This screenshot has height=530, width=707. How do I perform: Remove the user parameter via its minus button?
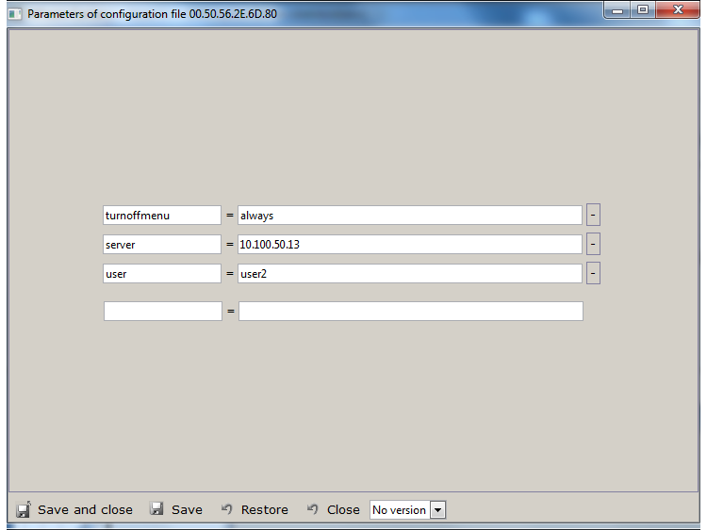point(593,273)
